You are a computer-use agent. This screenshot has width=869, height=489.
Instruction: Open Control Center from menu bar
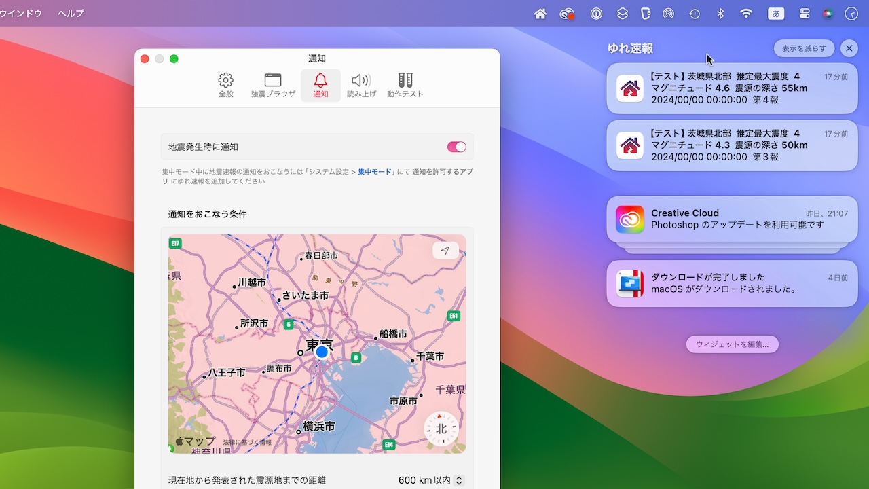coord(805,14)
